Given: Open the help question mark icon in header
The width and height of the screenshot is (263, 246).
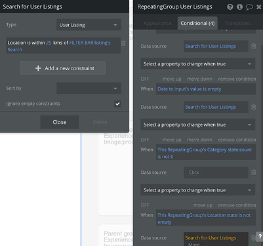Looking at the screenshot, I should 230,7.
